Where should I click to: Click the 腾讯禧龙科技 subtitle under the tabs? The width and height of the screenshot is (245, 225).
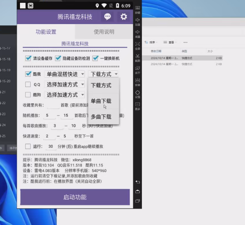[75, 44]
